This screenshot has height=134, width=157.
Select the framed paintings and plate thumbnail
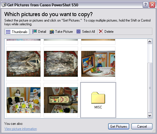pyautogui.click(x=98, y=64)
